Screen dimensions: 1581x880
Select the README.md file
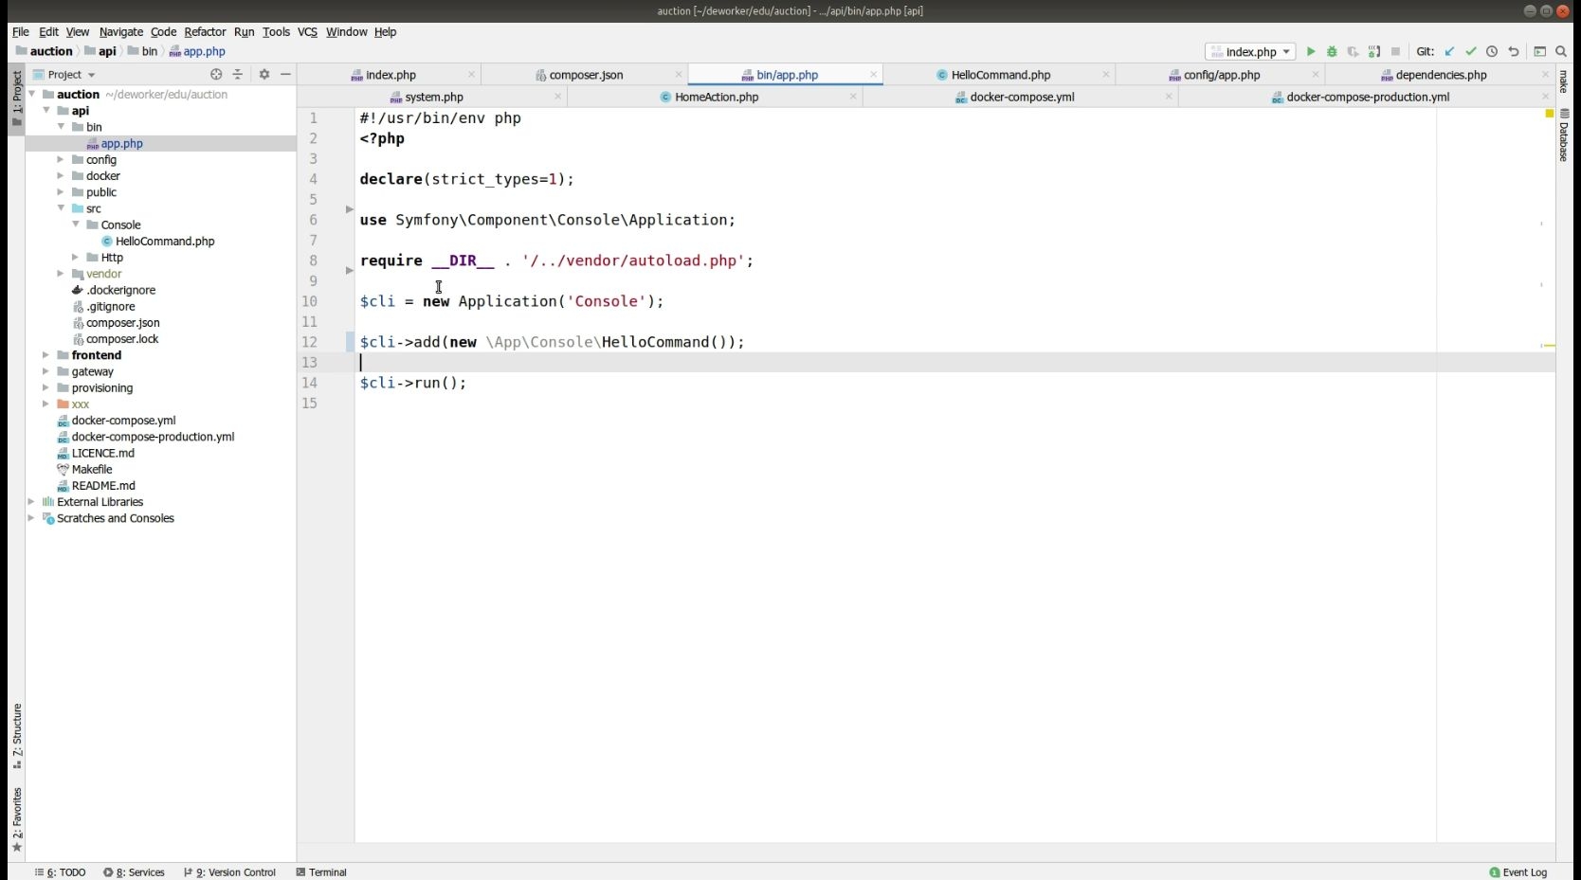[103, 486]
